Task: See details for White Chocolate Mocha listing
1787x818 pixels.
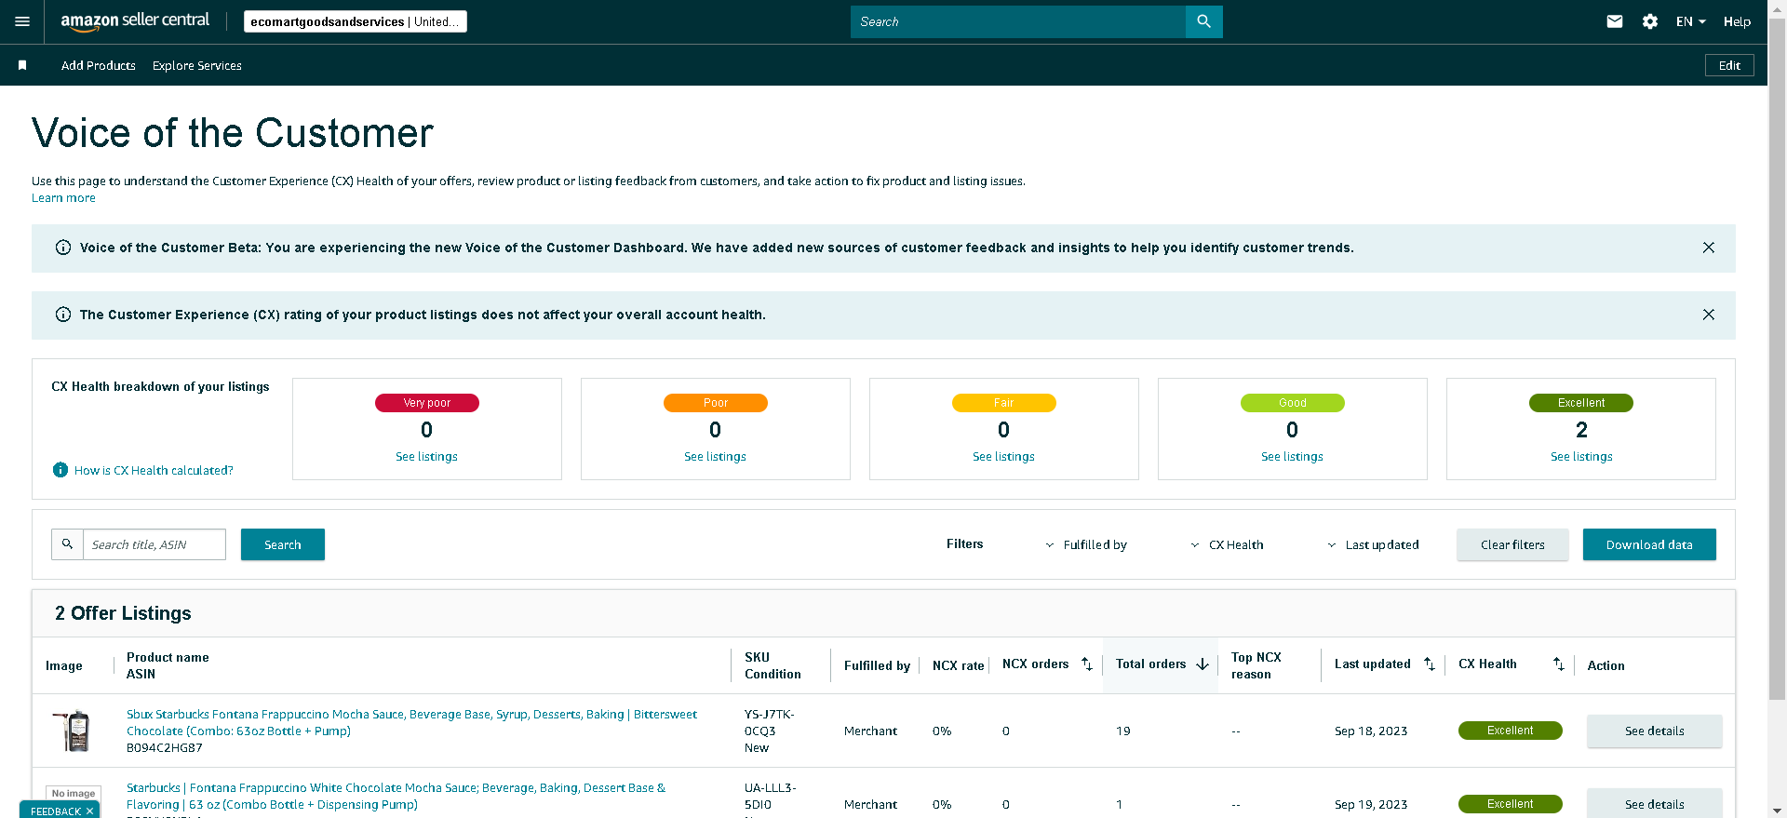Action: click(x=1655, y=803)
